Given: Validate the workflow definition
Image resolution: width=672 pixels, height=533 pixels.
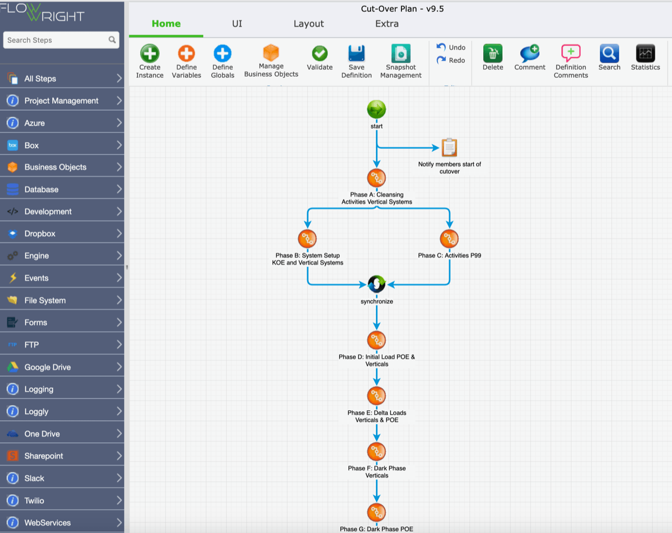Looking at the screenshot, I should [319, 54].
